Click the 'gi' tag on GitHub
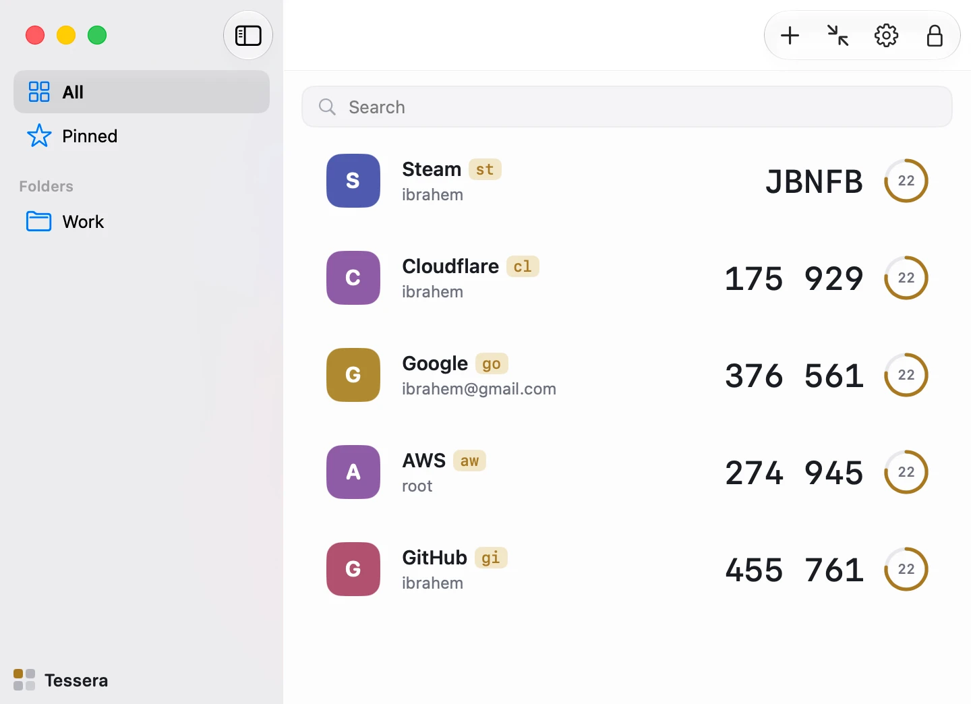This screenshot has width=971, height=704. click(491, 558)
